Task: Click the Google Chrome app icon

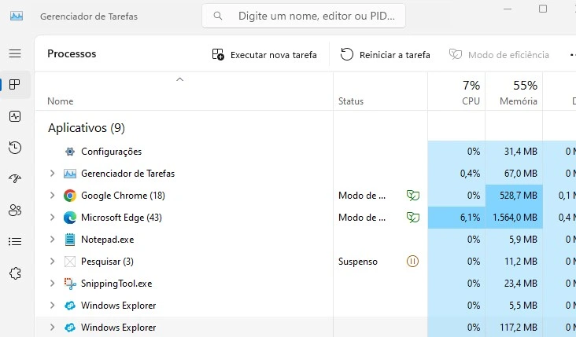Action: [70, 196]
